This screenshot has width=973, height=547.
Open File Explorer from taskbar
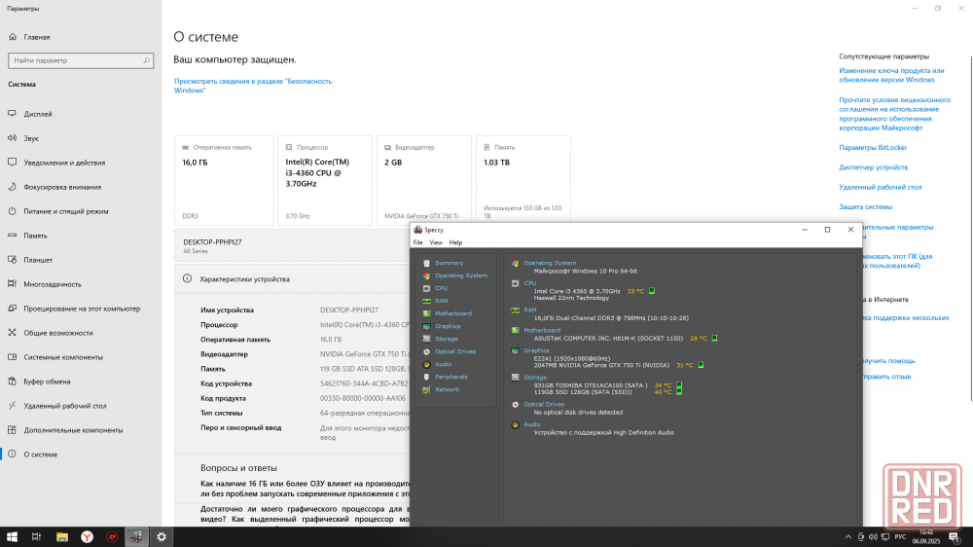tap(62, 537)
